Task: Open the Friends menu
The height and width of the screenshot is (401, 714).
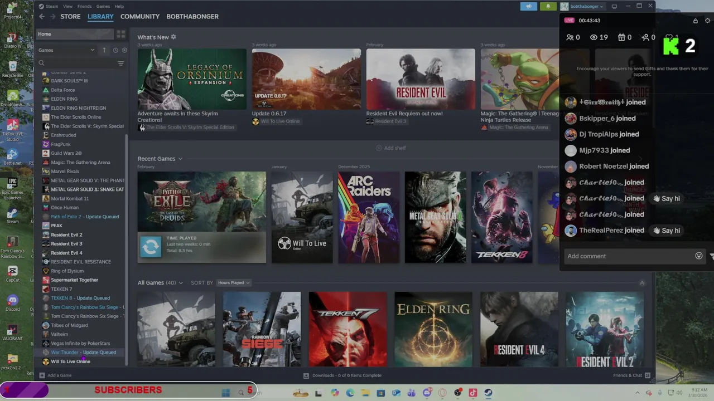Action: (x=85, y=6)
